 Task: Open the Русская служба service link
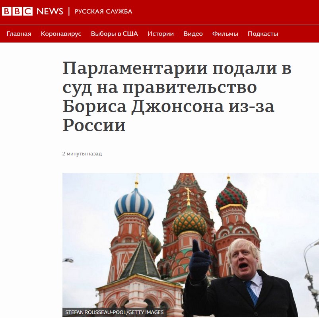(x=103, y=12)
